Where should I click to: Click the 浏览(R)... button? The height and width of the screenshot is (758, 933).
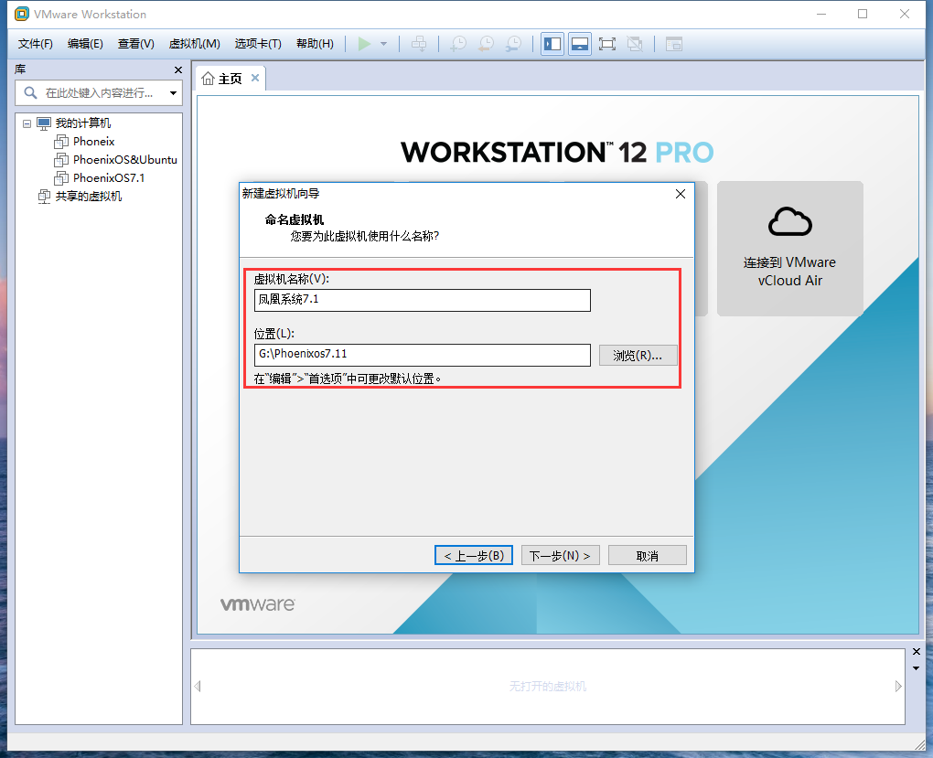pos(638,355)
